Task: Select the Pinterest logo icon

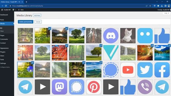Action: 94,87
